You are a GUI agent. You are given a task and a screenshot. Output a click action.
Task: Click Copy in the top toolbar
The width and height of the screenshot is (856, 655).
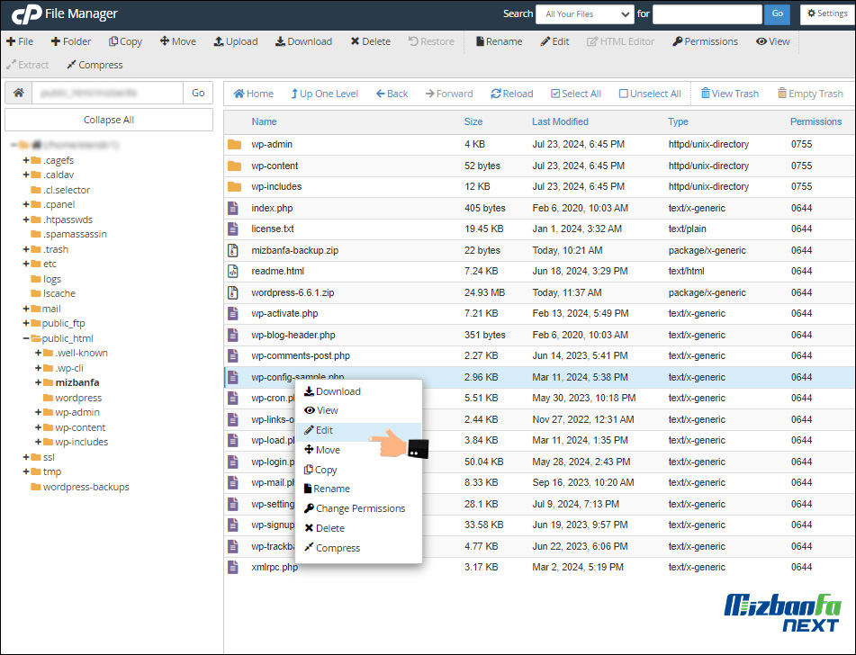(125, 41)
